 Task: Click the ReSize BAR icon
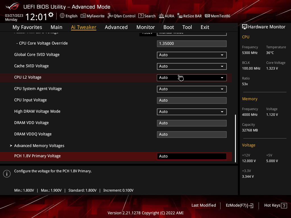click(180, 16)
